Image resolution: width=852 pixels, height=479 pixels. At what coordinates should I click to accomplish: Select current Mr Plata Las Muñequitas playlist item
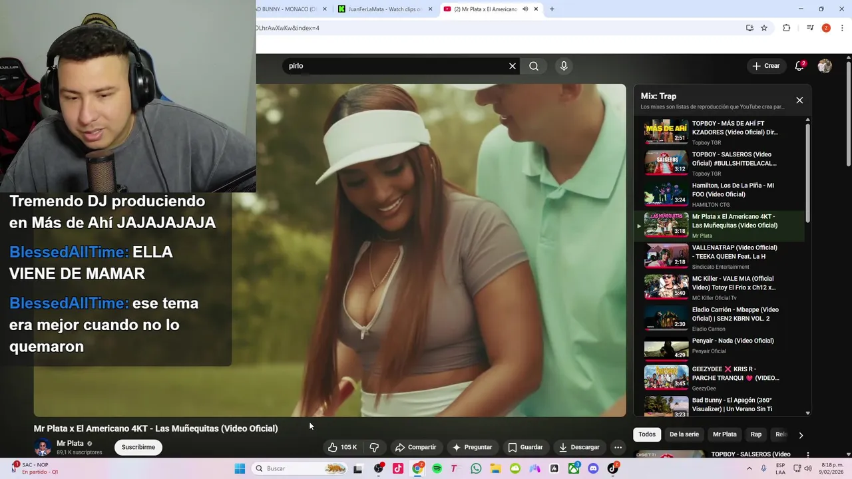click(720, 226)
